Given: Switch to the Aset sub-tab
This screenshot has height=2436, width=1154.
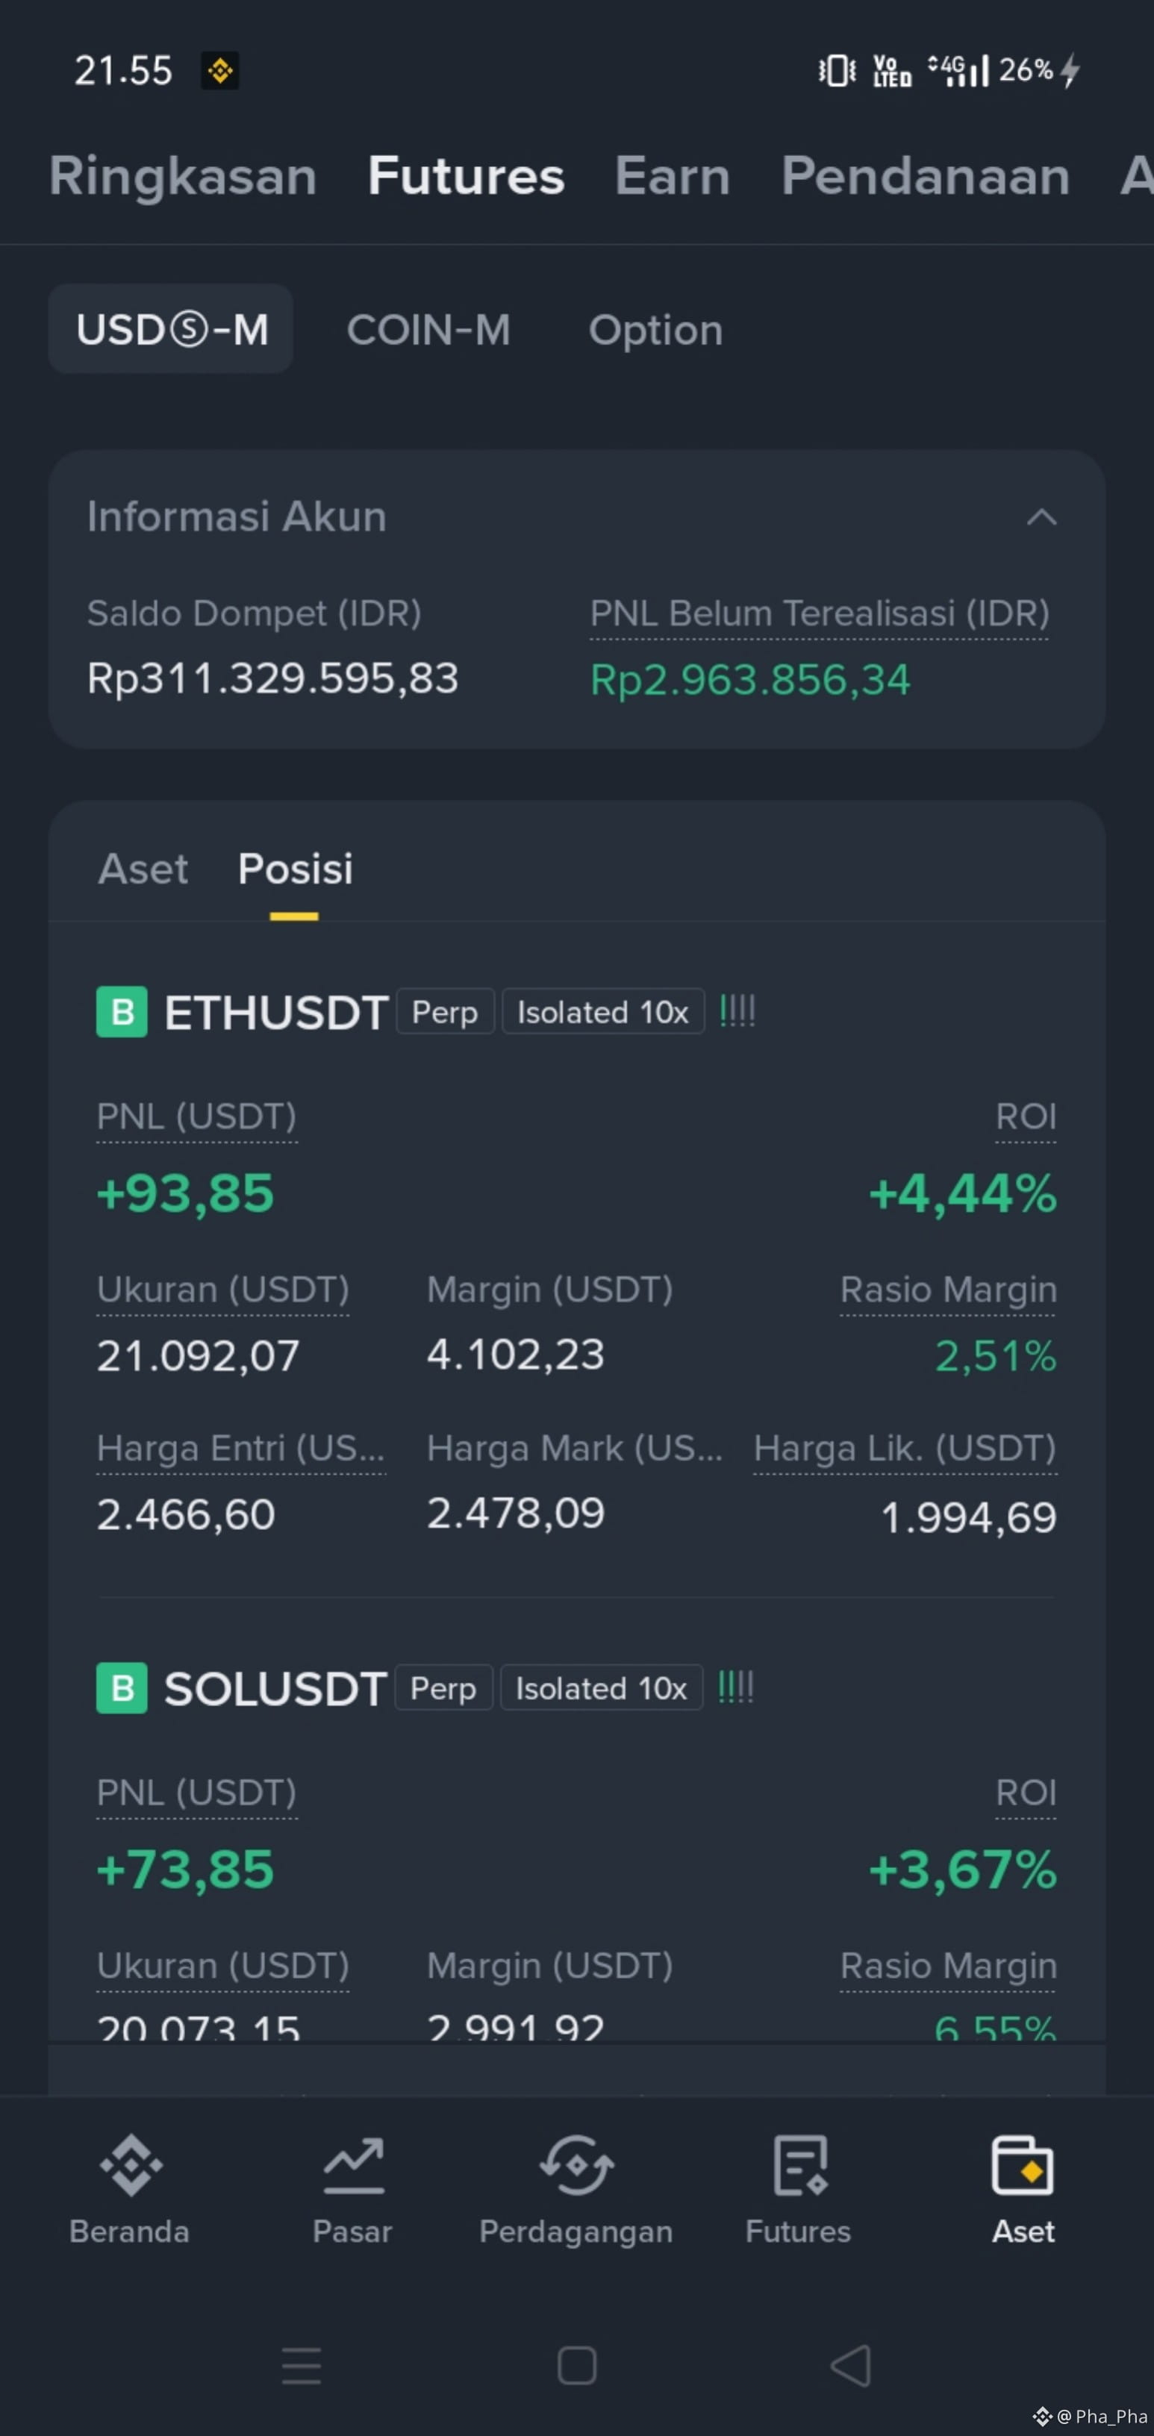Looking at the screenshot, I should (x=143, y=869).
